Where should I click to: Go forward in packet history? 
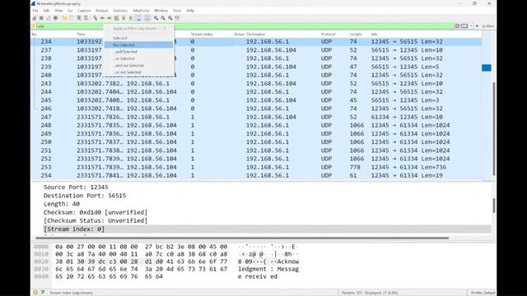pyautogui.click(x=110, y=18)
